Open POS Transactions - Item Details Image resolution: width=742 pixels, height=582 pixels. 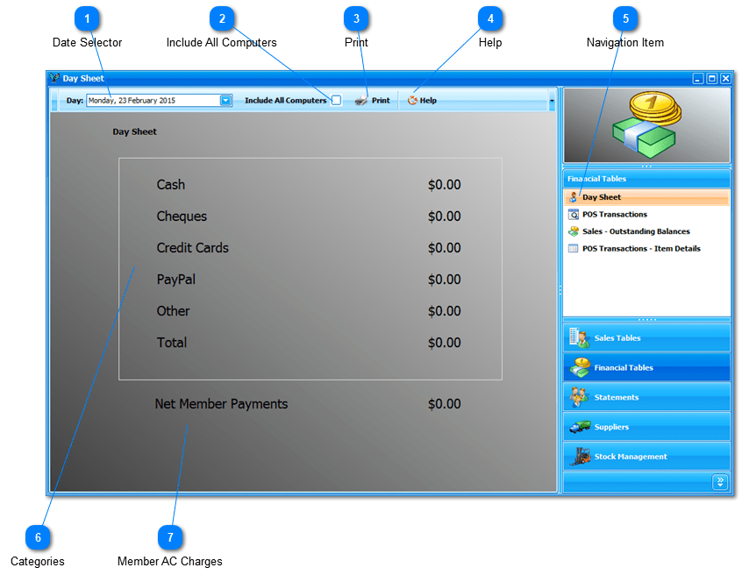(641, 248)
